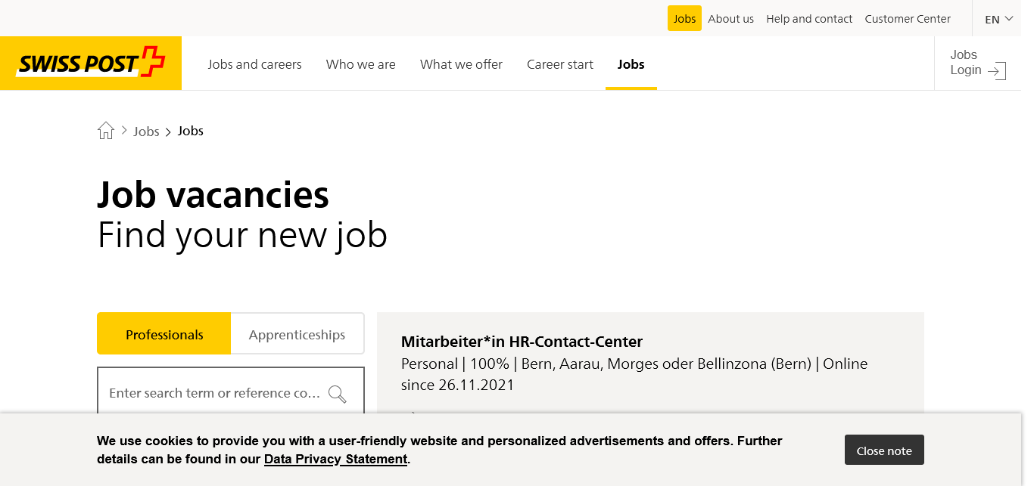Click the yellow Jobs top-bar button
Viewport: 1034px width, 486px height.
tap(684, 19)
